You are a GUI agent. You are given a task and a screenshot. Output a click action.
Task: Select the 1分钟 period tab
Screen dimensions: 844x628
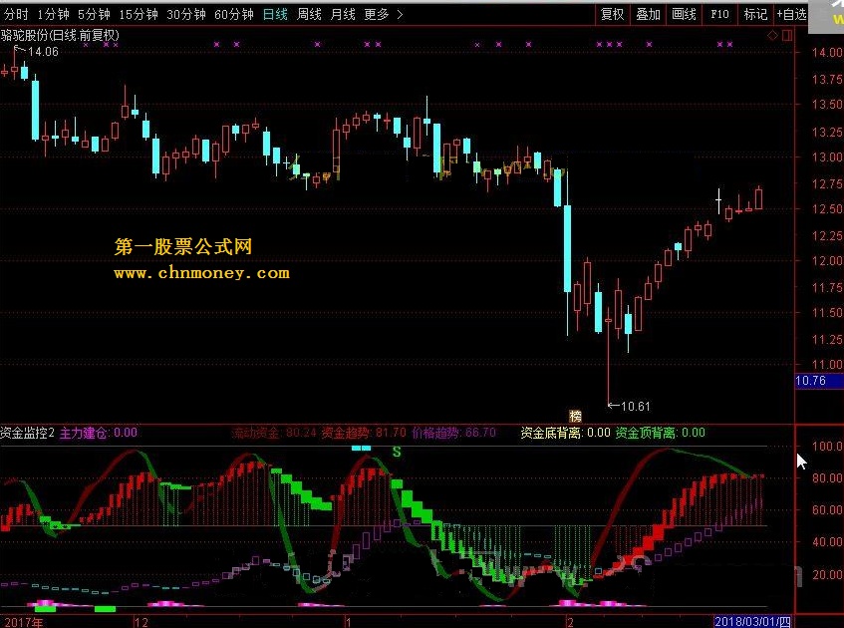[x=53, y=15]
